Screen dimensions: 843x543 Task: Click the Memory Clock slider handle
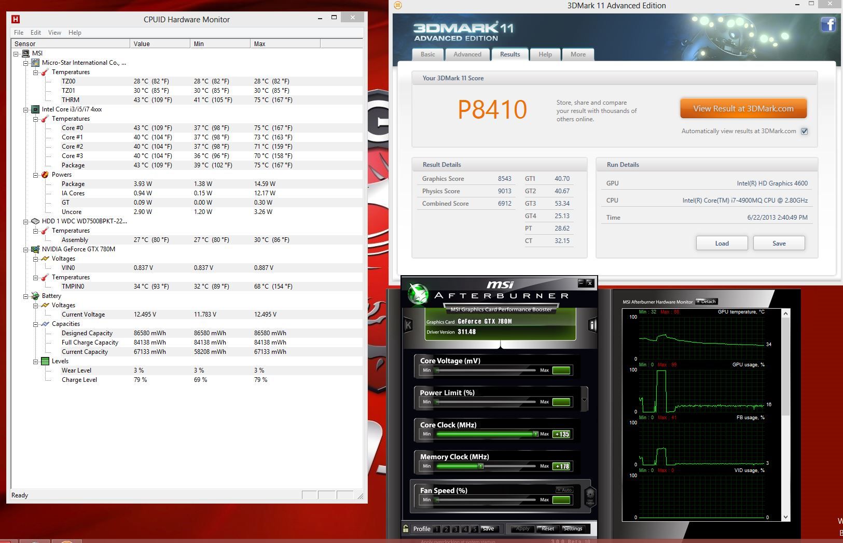tap(480, 466)
